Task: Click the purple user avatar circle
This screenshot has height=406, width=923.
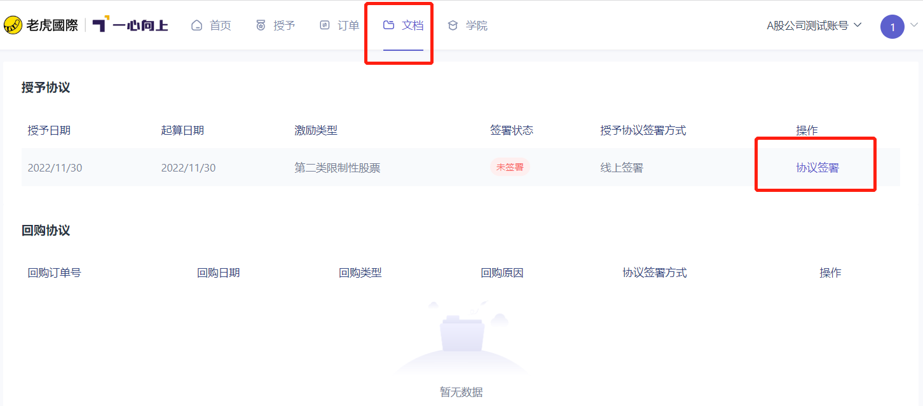Action: pyautogui.click(x=892, y=27)
